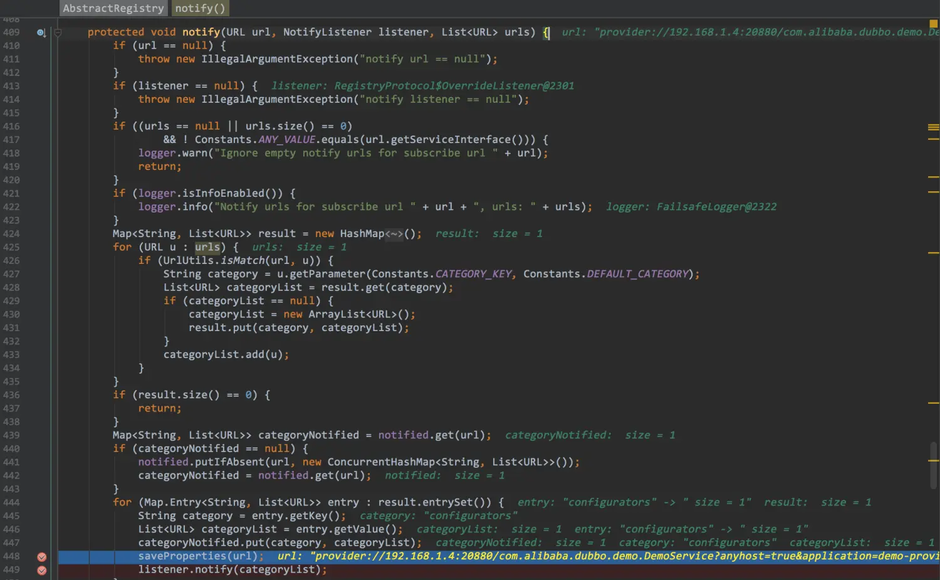
Task: Click 'saveProperties(url);' on the highlighted line
Action: coord(201,556)
